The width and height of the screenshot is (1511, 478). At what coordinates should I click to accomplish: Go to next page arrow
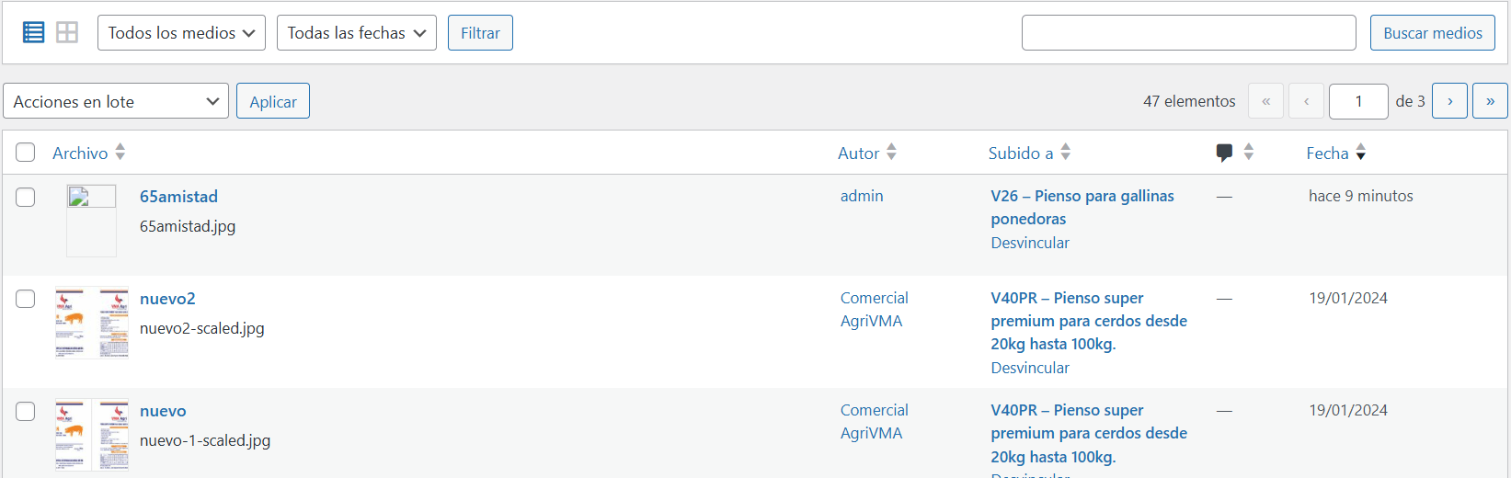pos(1449,101)
